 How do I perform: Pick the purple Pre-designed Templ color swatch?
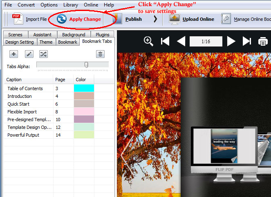pos(84,119)
